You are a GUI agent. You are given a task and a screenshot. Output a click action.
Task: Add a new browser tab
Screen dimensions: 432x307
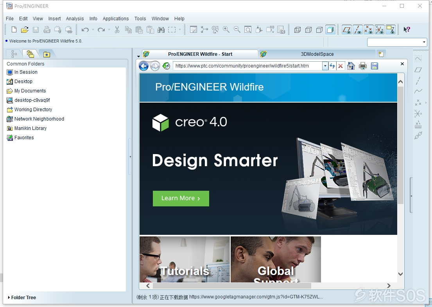381,54
